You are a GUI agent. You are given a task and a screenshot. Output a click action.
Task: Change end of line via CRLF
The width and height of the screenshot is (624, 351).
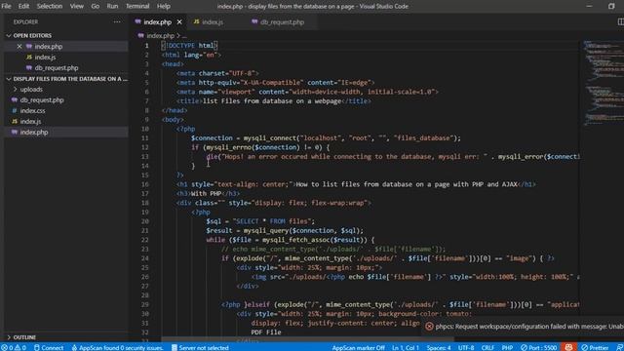coord(487,347)
